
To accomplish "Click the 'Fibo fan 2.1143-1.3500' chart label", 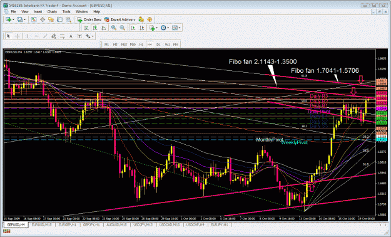I will click(x=263, y=61).
